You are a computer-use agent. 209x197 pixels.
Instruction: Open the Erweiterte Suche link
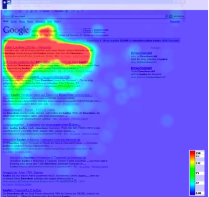[101, 30]
